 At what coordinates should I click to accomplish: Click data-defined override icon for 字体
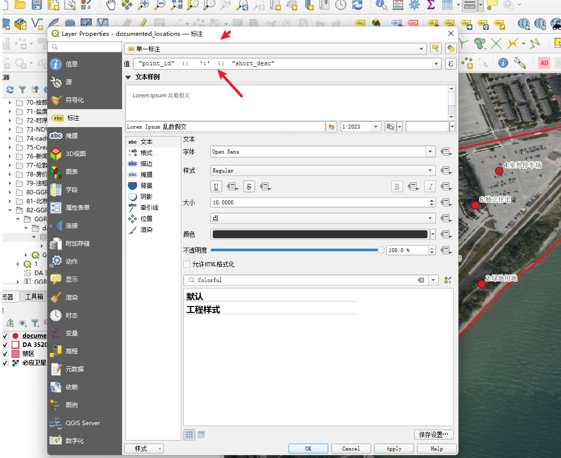[x=446, y=152]
